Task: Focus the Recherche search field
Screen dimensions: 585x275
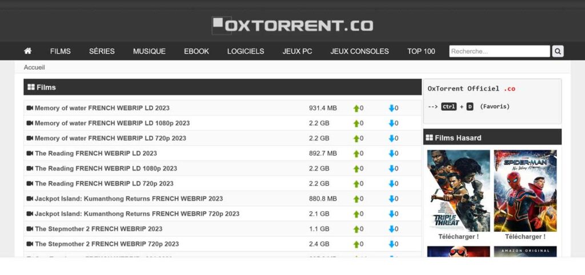Action: pos(499,51)
